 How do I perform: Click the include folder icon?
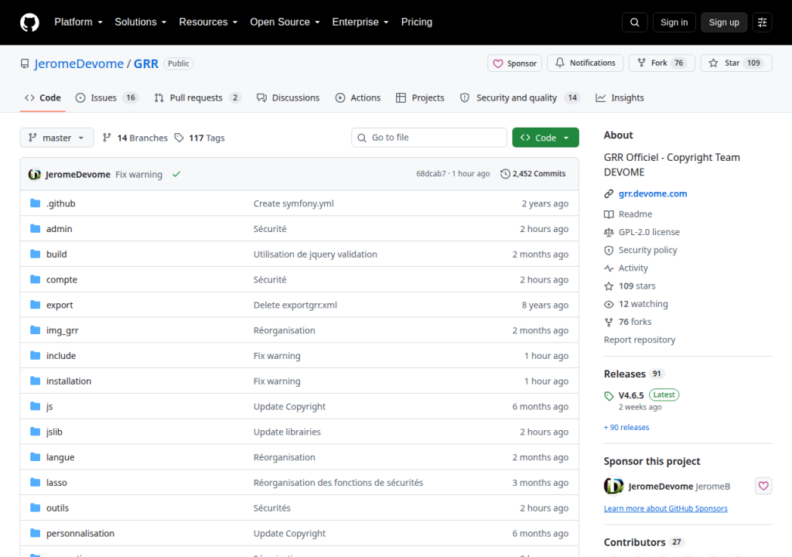point(35,355)
